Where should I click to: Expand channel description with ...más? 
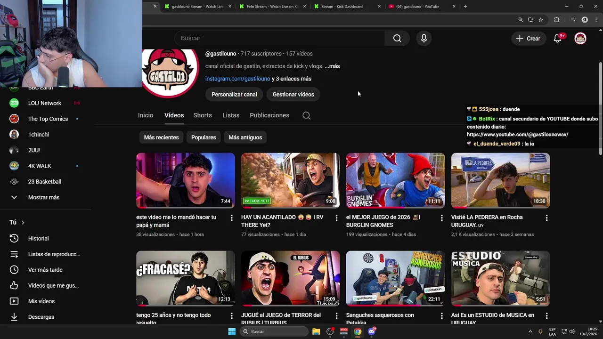tap(332, 66)
